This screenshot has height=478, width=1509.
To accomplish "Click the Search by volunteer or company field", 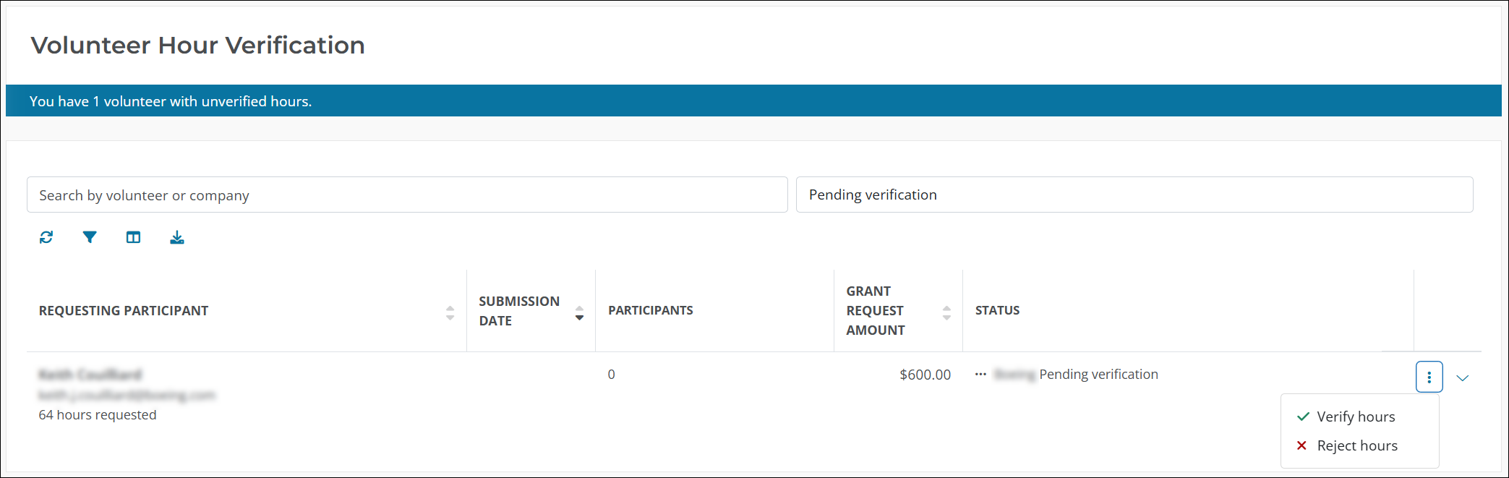I will tap(406, 195).
